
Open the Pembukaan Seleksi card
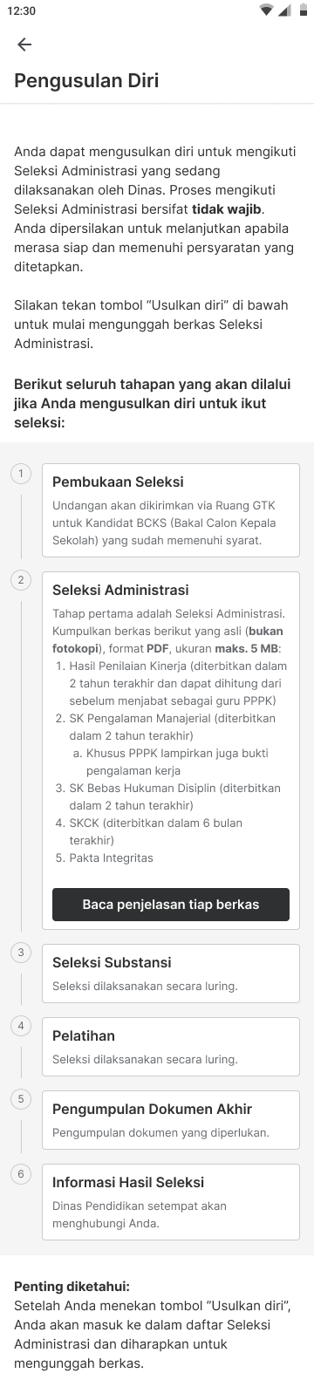(171, 510)
